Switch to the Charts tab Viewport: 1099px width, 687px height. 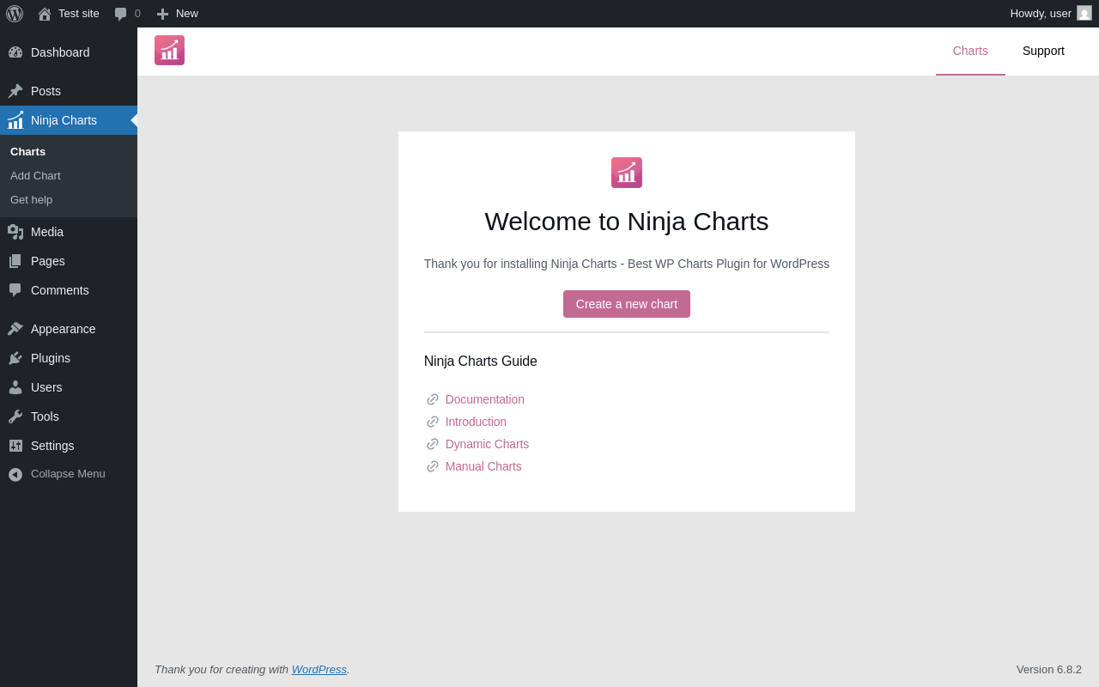click(x=970, y=51)
